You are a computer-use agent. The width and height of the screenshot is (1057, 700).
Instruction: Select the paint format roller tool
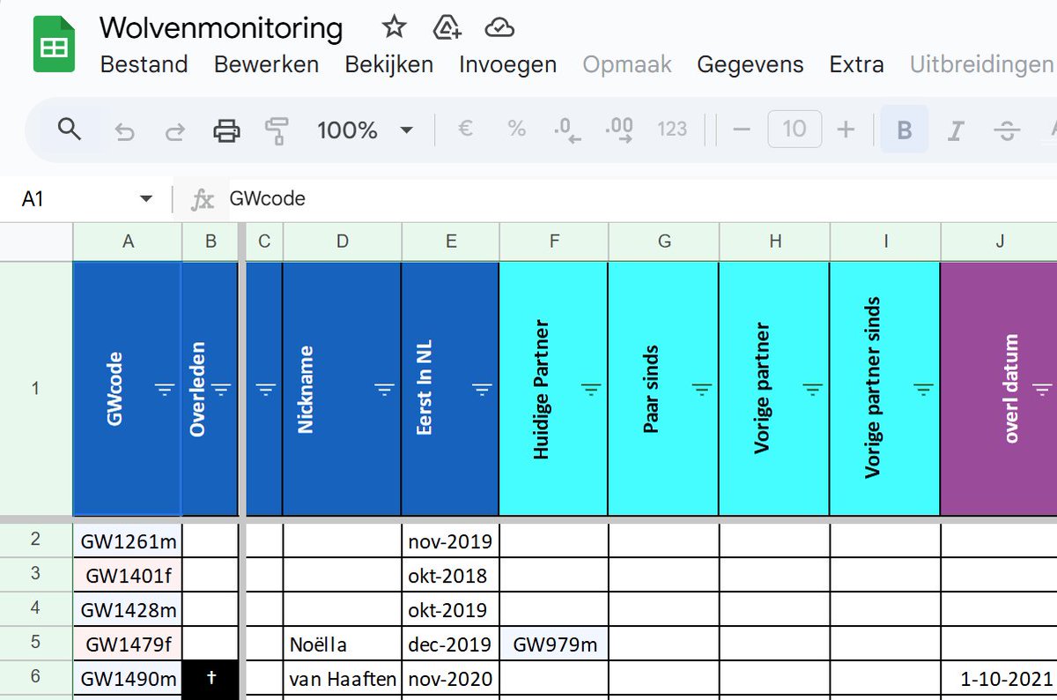pos(277,131)
